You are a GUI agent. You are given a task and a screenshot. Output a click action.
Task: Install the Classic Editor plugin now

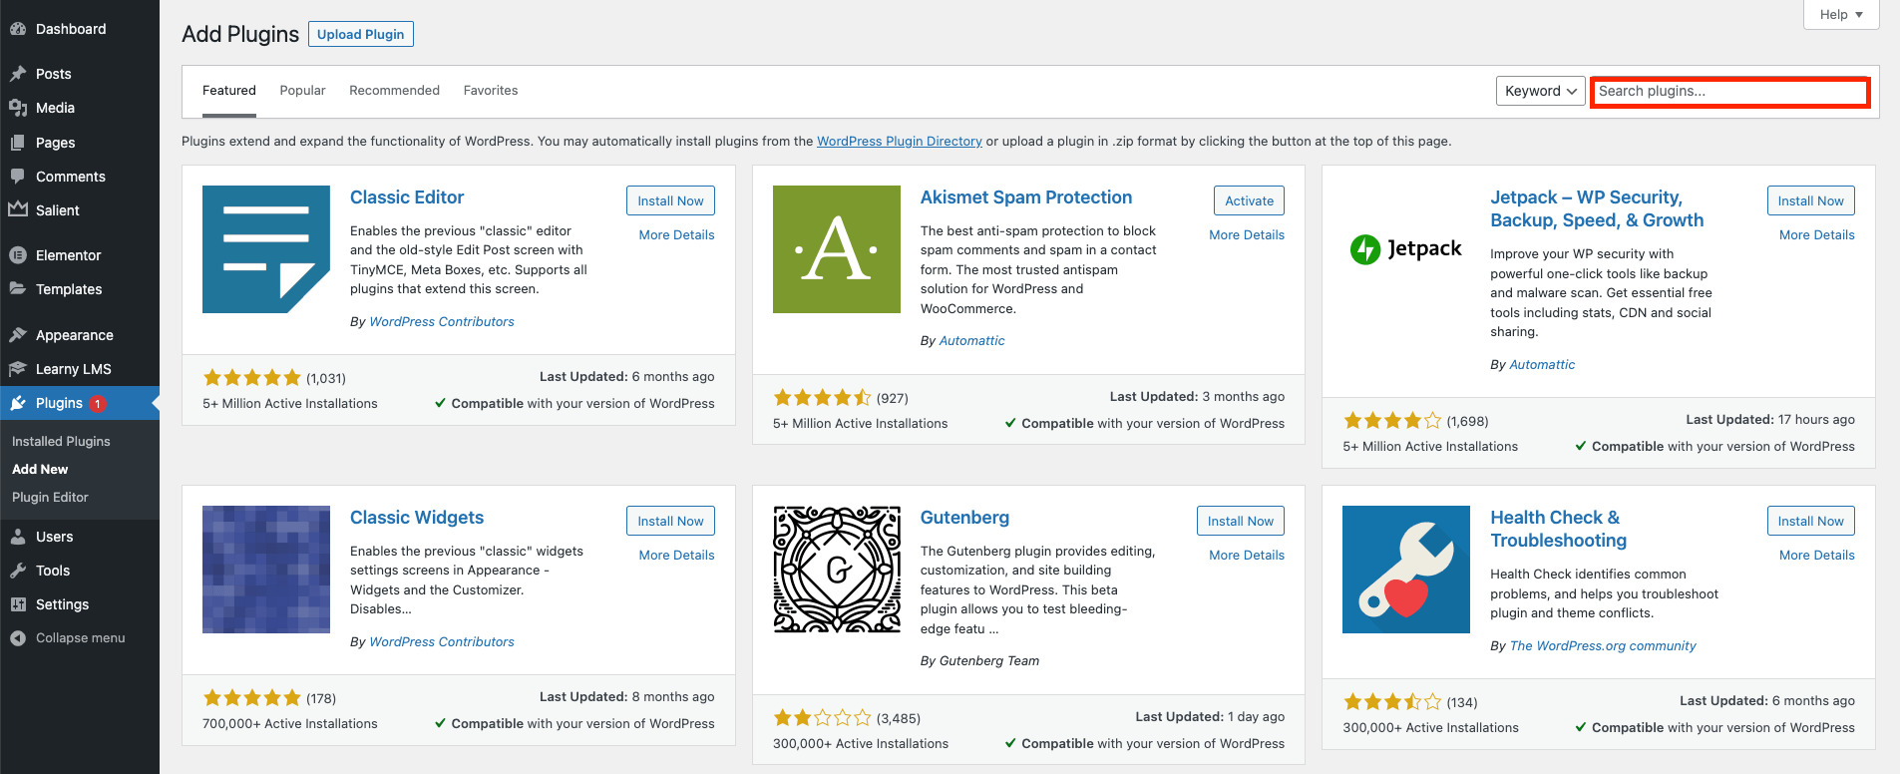(x=670, y=200)
